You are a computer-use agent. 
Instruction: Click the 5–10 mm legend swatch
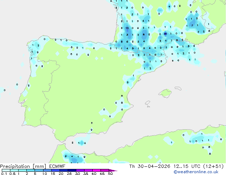coord(39,170)
